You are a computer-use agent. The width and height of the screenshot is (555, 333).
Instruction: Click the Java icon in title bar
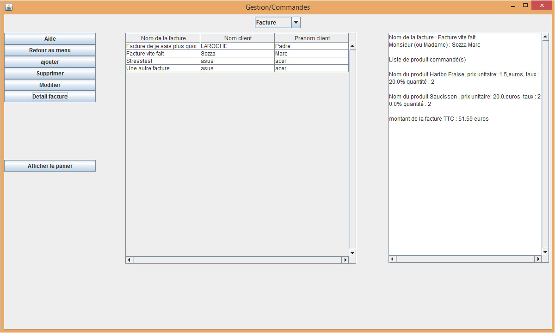[x=8, y=7]
